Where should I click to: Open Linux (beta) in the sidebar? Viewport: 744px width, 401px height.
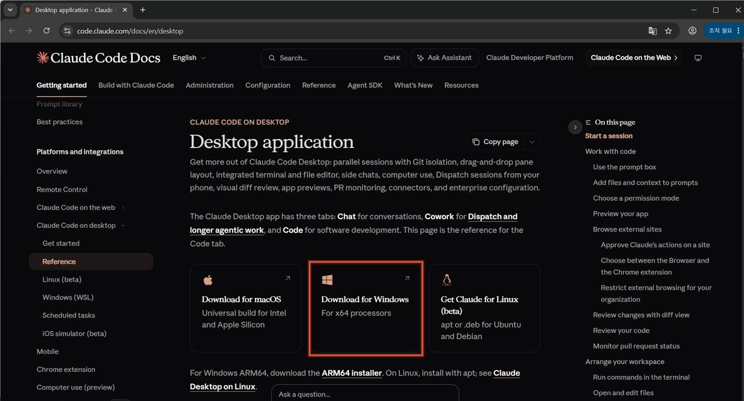(x=62, y=280)
